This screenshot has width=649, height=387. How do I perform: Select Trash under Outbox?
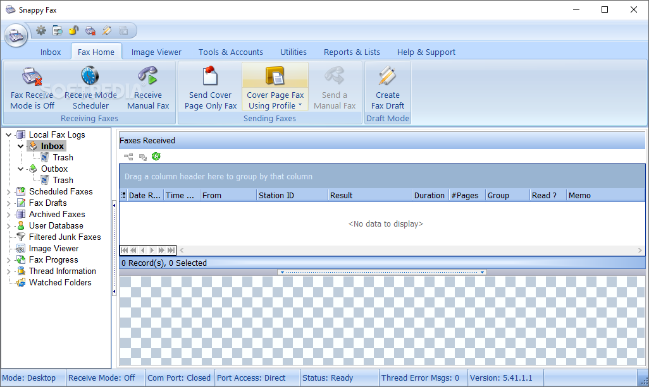pos(63,180)
